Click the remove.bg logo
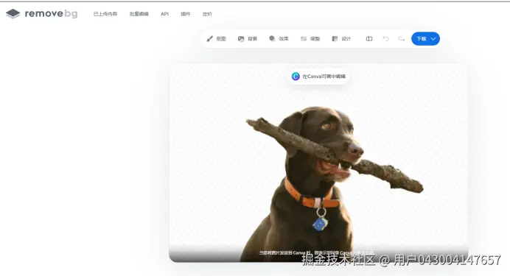This screenshot has width=510, height=276. (41, 14)
